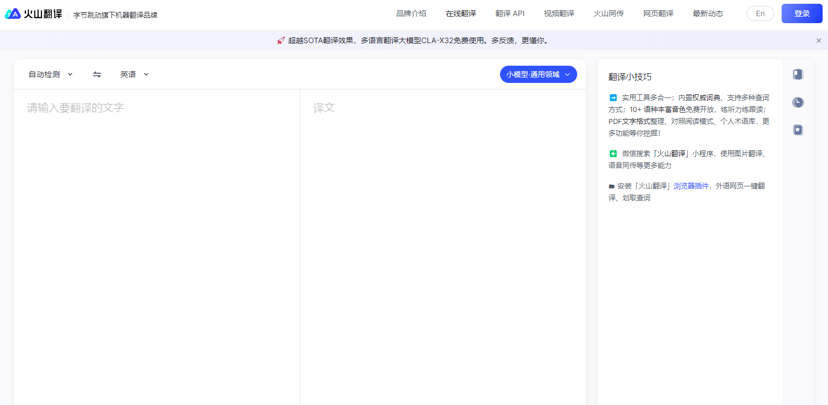Click the 译文 translation output area

[443, 247]
